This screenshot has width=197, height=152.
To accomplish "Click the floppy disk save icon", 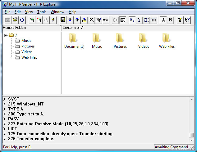I will click(x=63, y=20).
